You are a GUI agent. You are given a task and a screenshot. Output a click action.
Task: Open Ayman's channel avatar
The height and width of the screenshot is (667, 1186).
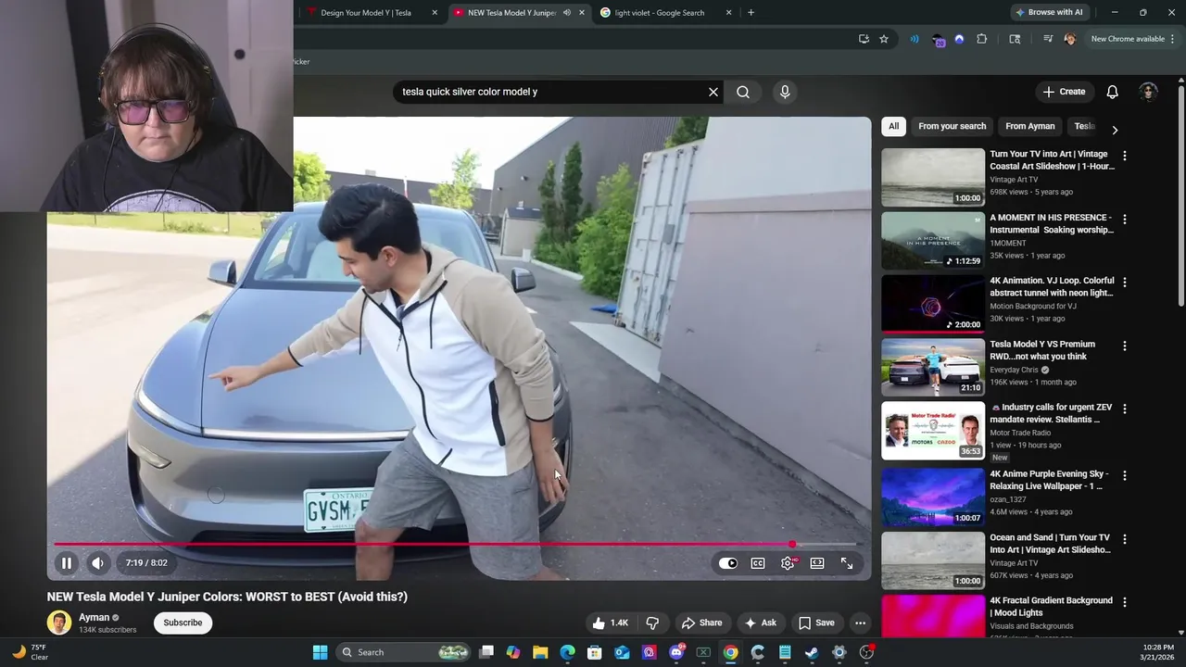point(59,623)
